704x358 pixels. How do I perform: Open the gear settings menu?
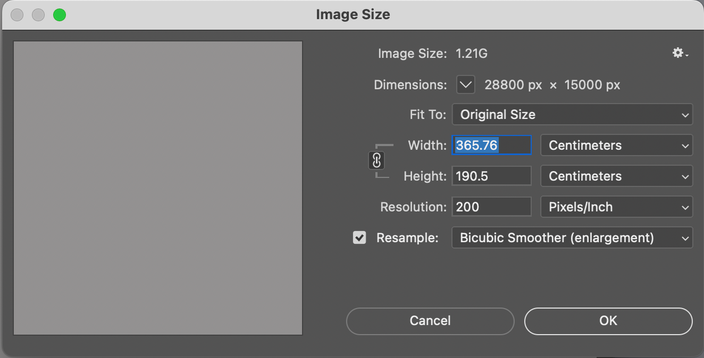pos(680,53)
